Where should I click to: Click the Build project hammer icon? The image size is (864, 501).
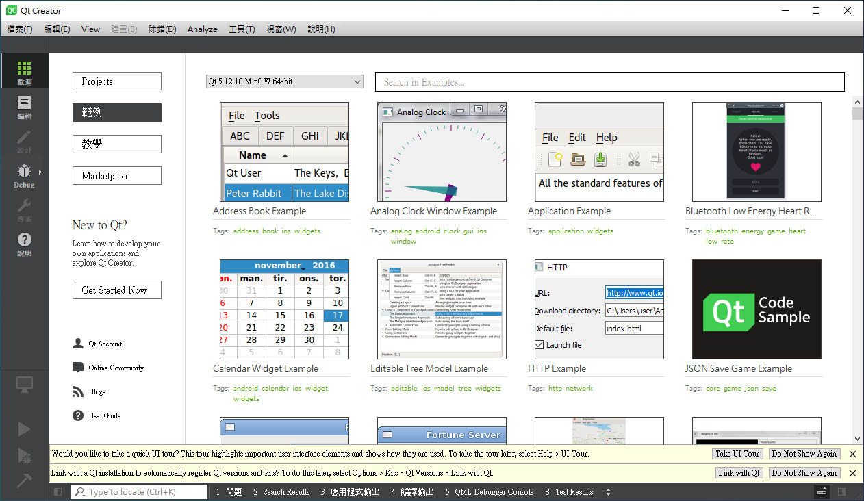24,480
